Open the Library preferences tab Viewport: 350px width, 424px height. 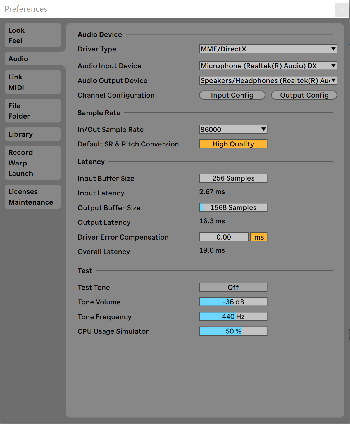pyautogui.click(x=33, y=134)
